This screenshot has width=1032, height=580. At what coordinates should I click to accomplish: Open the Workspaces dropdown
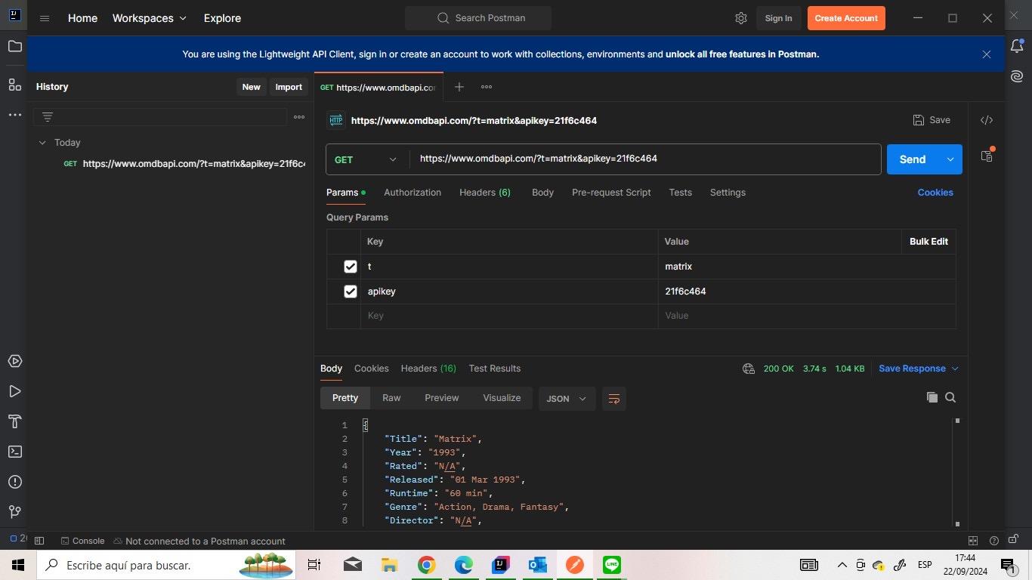pos(150,18)
